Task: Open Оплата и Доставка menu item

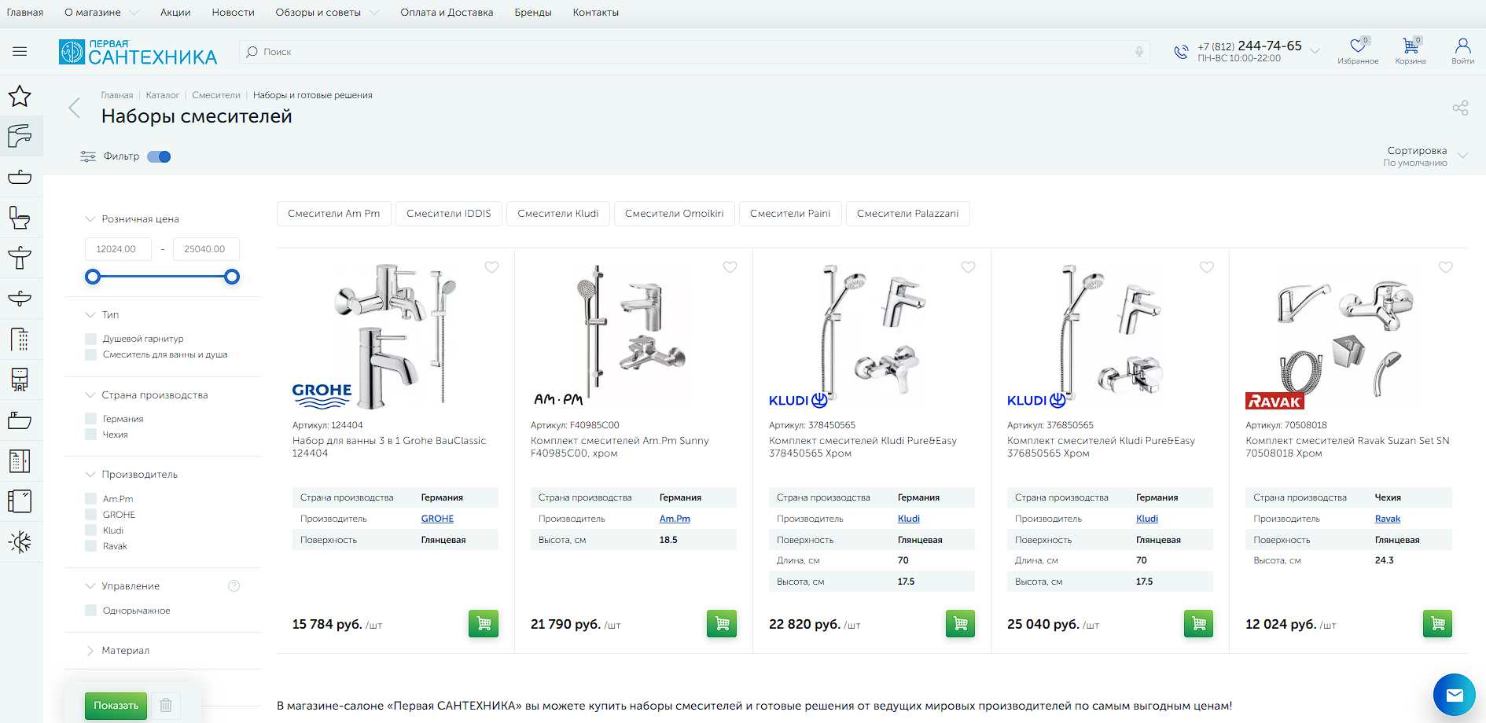Action: [x=447, y=13]
